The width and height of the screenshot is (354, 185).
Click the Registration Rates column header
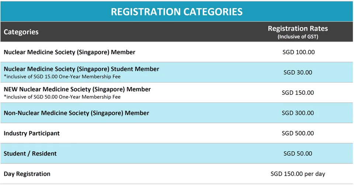coord(298,29)
